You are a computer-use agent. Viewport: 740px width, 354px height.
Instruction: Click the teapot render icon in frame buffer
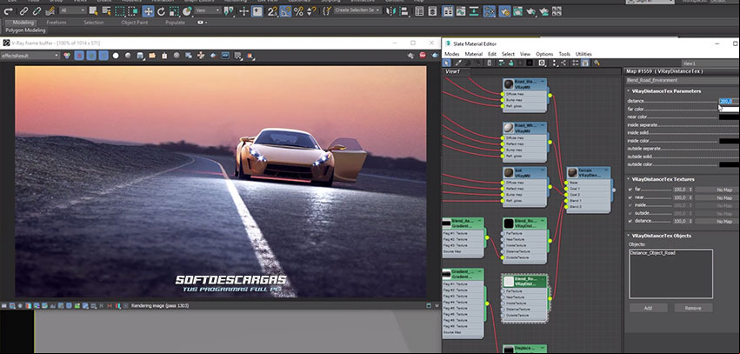(435, 55)
